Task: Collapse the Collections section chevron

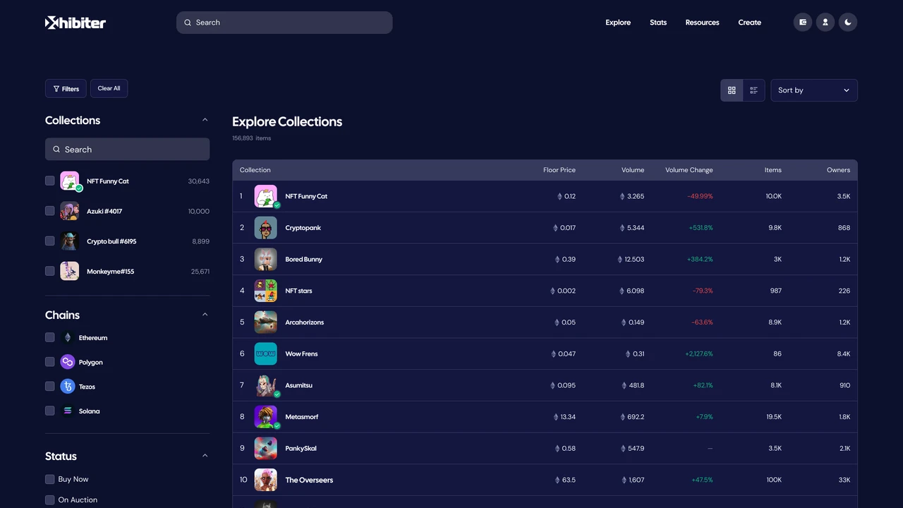Action: [x=205, y=120]
